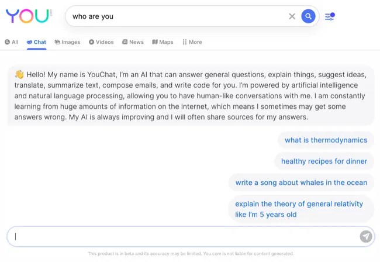Choose 'what is thermodynamics' suggestion
380x262 pixels.
point(326,140)
